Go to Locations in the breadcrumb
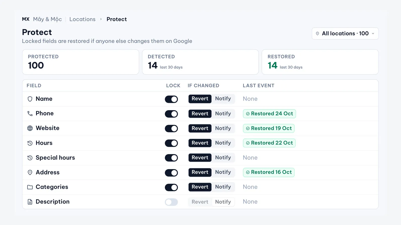Image resolution: width=401 pixels, height=225 pixels. click(82, 19)
